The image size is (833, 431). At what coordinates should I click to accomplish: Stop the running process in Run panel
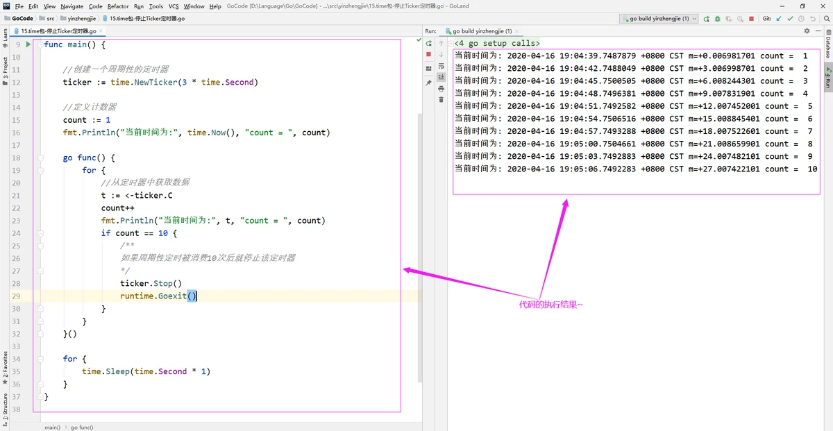[x=428, y=54]
